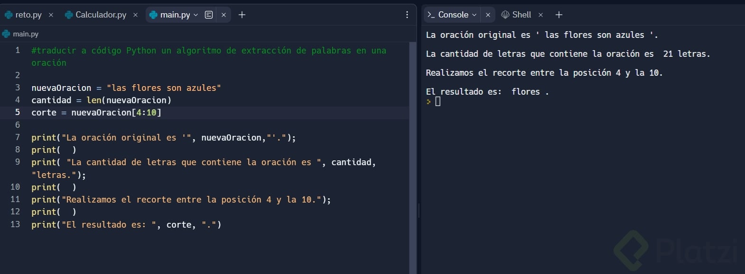This screenshot has width=745, height=274.
Task: Close the Console tab
Action: tap(488, 15)
